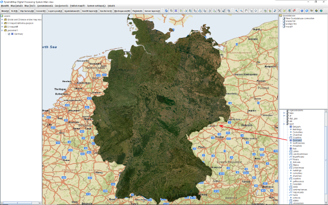Click the crosshair center target toolbar icon
The width and height of the screenshot is (328, 205).
coord(255,11)
